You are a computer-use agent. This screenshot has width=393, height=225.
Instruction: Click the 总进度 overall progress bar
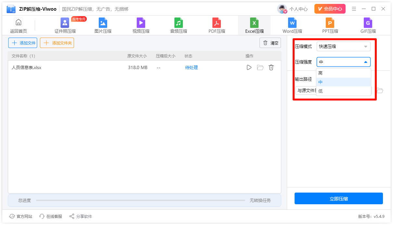click(141, 200)
